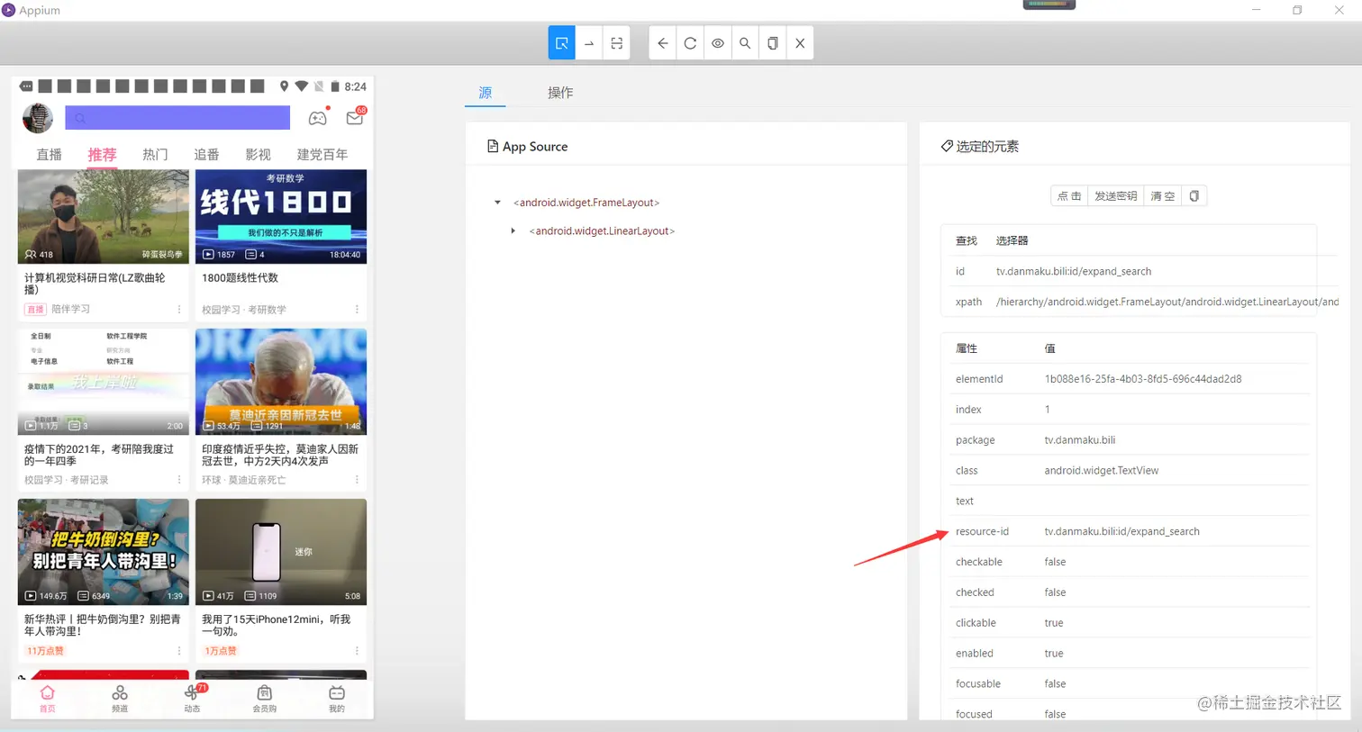1362x732 pixels.
Task: Open 直播 tab in phone view
Action: [x=50, y=155]
